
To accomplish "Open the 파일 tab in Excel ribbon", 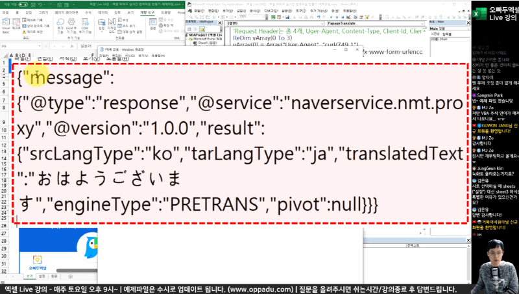I will coord(6,12).
